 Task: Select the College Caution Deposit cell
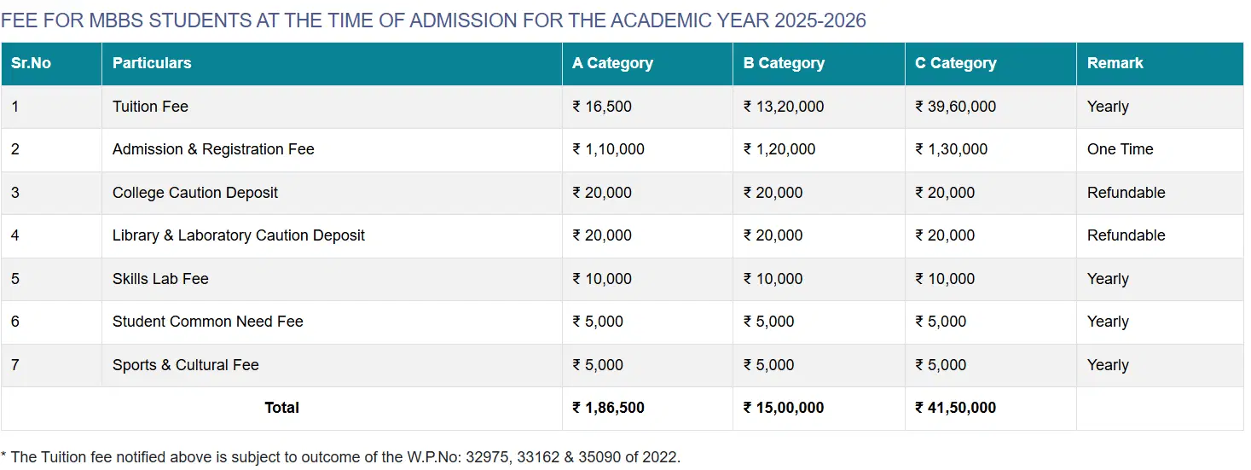195,193
